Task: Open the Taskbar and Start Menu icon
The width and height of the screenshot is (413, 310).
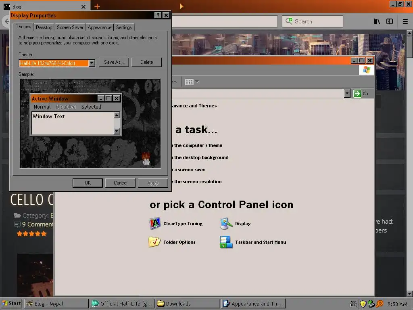Action: 226,242
